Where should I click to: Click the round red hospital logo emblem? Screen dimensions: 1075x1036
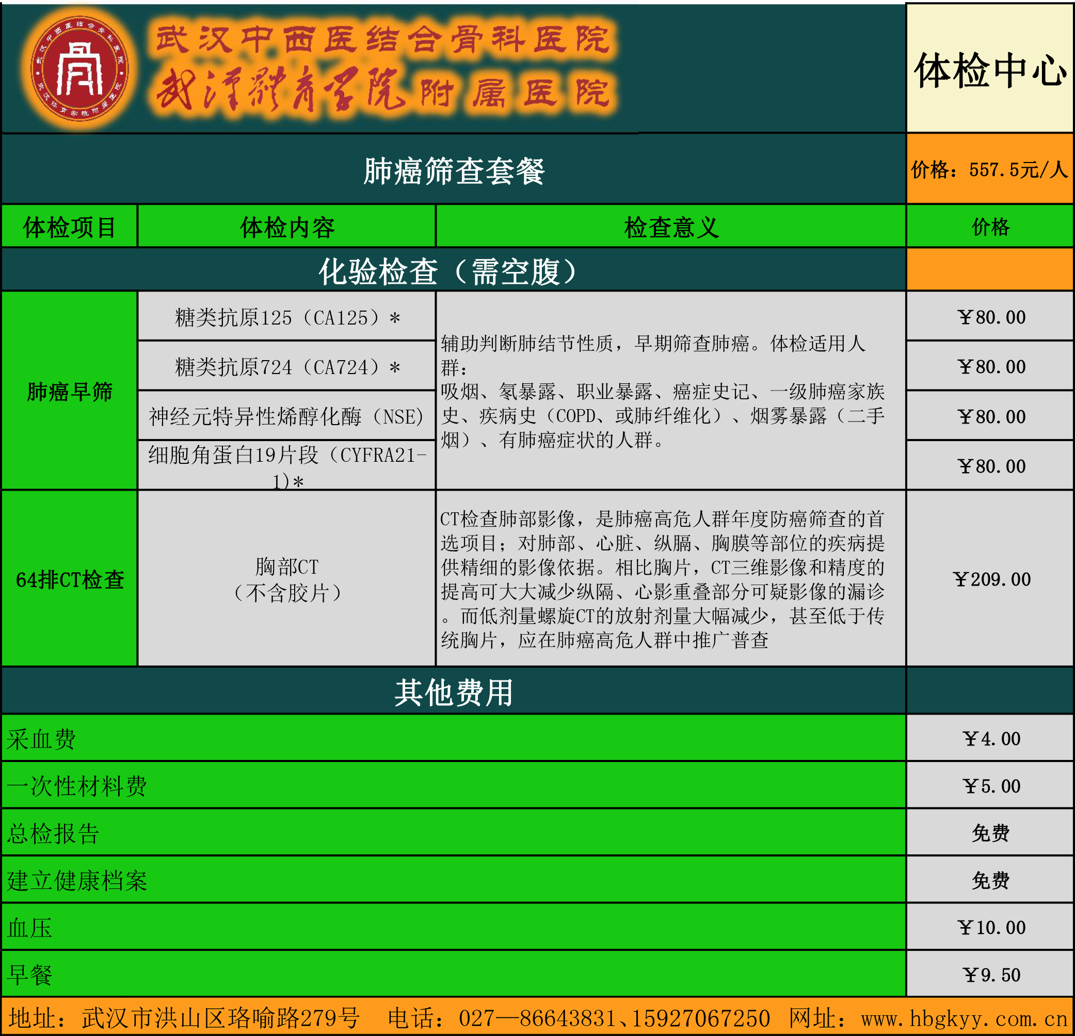tap(80, 70)
